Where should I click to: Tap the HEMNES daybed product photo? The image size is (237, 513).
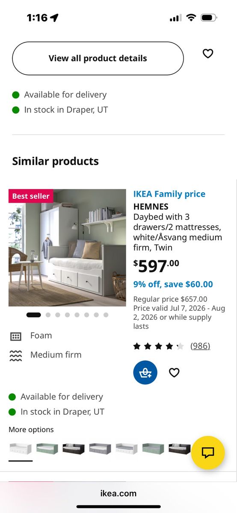coord(67,248)
